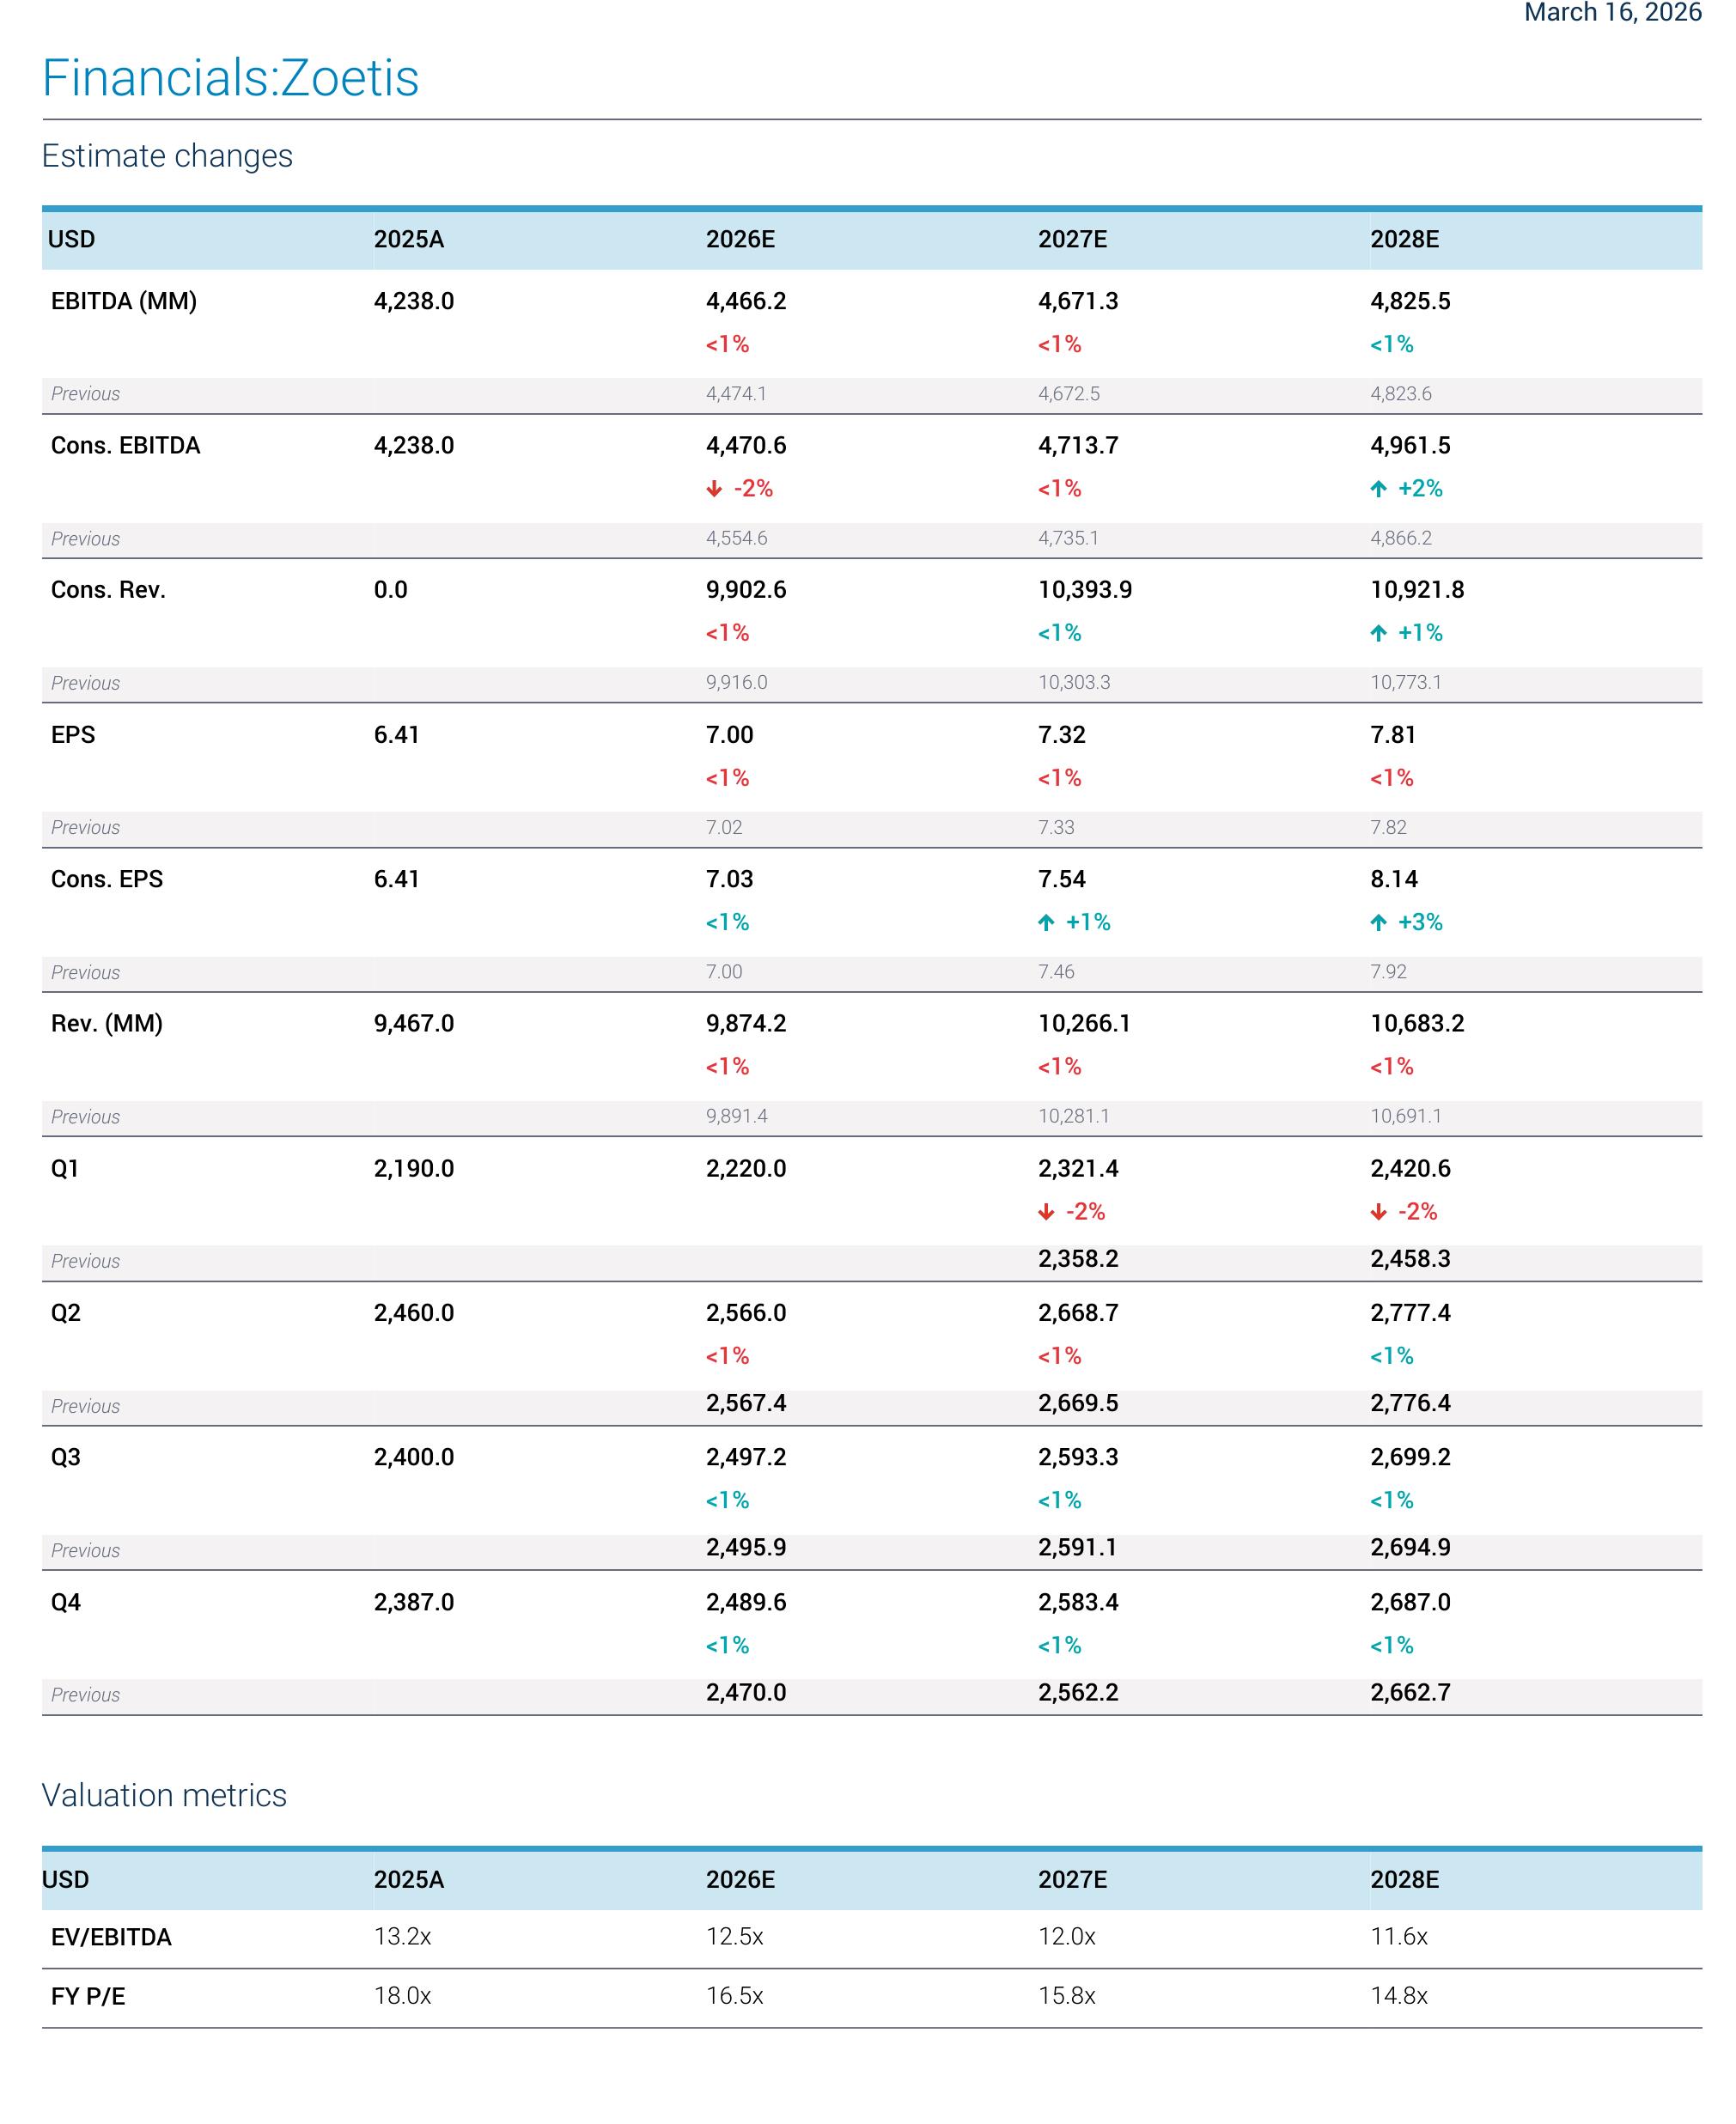Click the up arrow beside Cons. EPS 2028E +3%

[x=1378, y=922]
